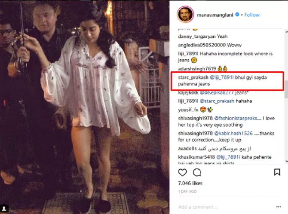
Task: Open the three-dot more options menu
Action: (x=279, y=207)
